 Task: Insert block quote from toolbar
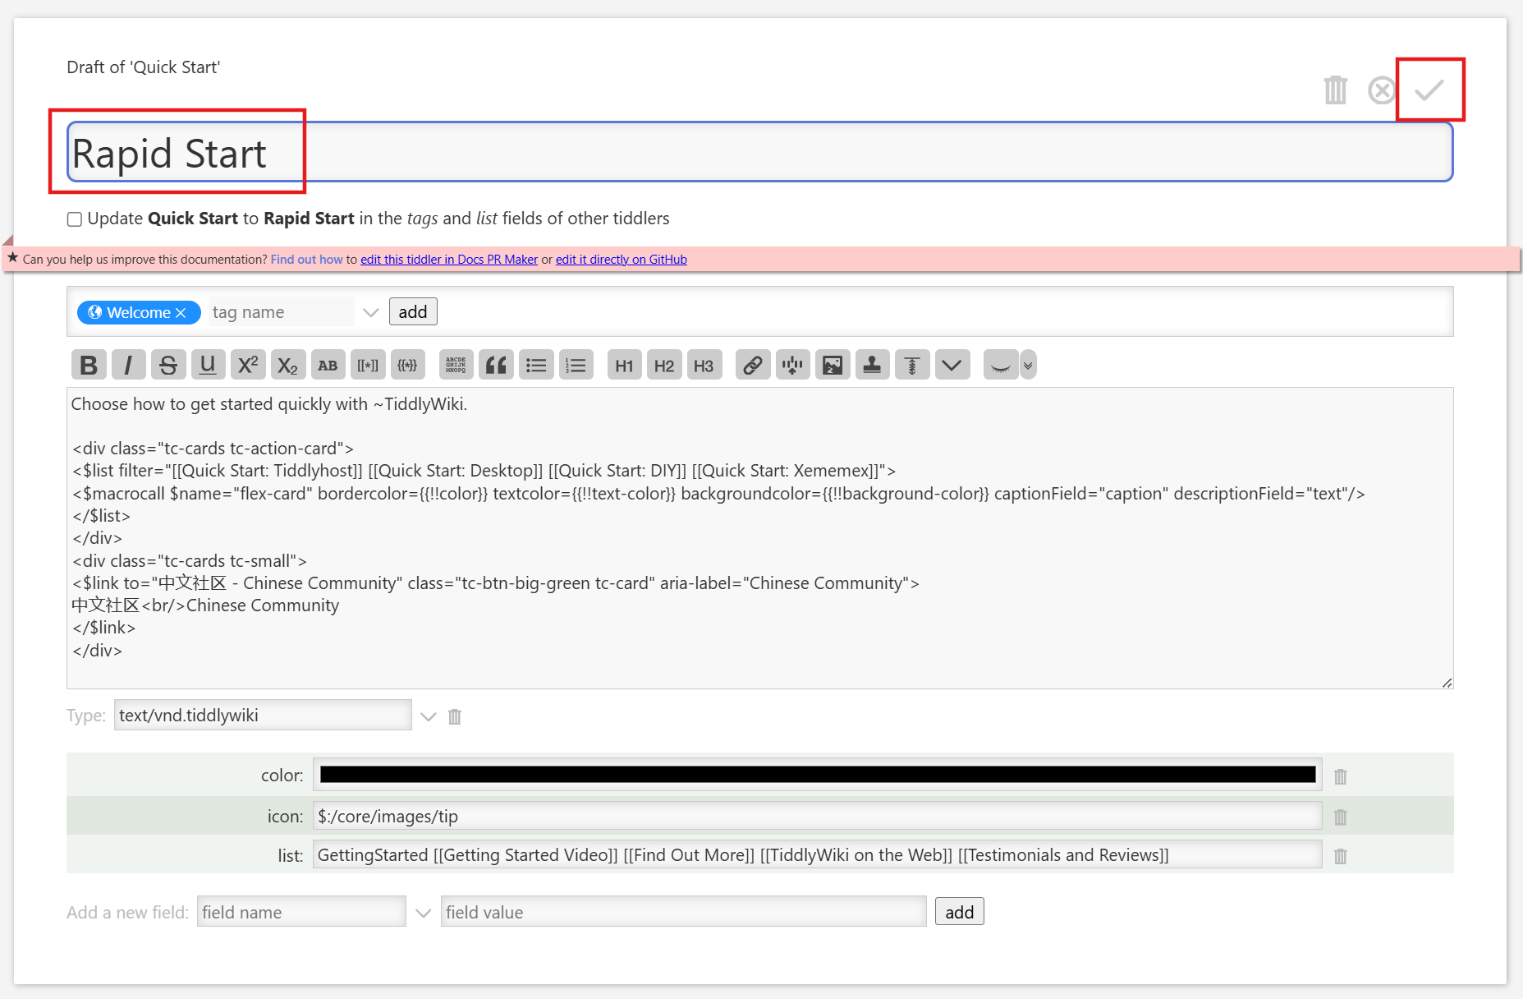(496, 366)
